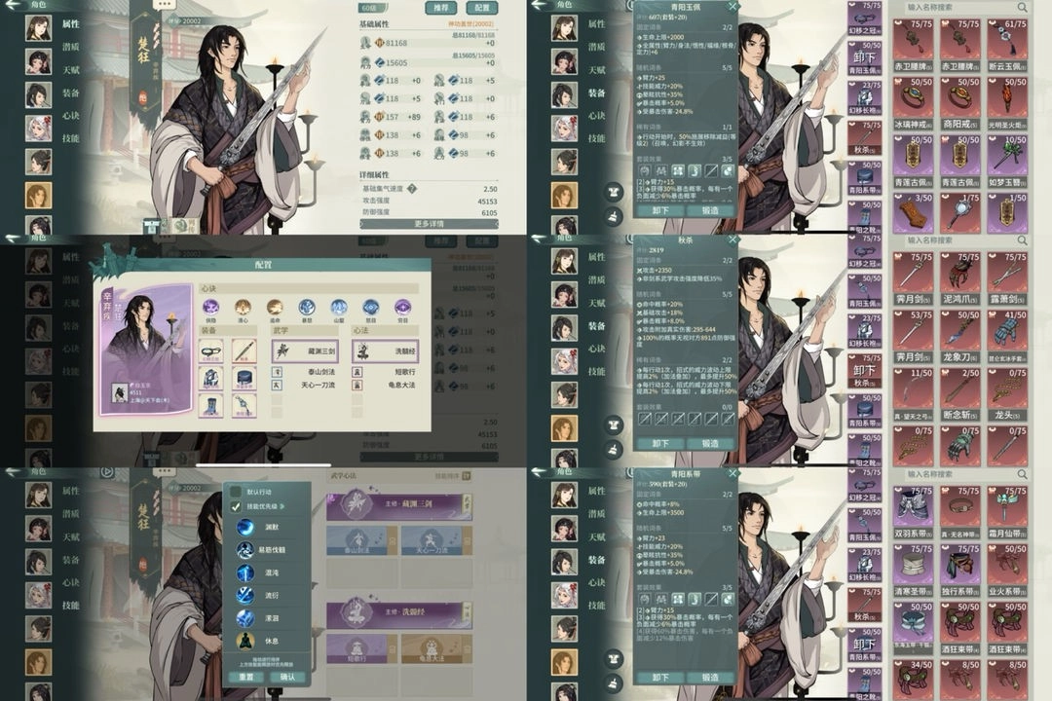Click 锻造 in the 秋杀 tooltip
The height and width of the screenshot is (701, 1052).
710,444
